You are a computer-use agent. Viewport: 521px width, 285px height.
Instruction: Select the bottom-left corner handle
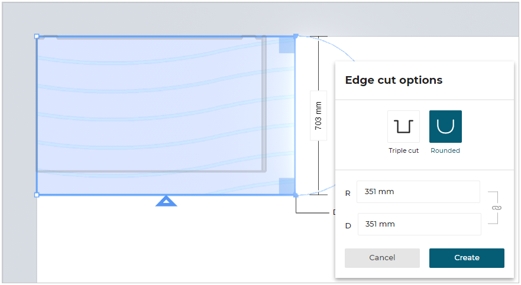37,195
